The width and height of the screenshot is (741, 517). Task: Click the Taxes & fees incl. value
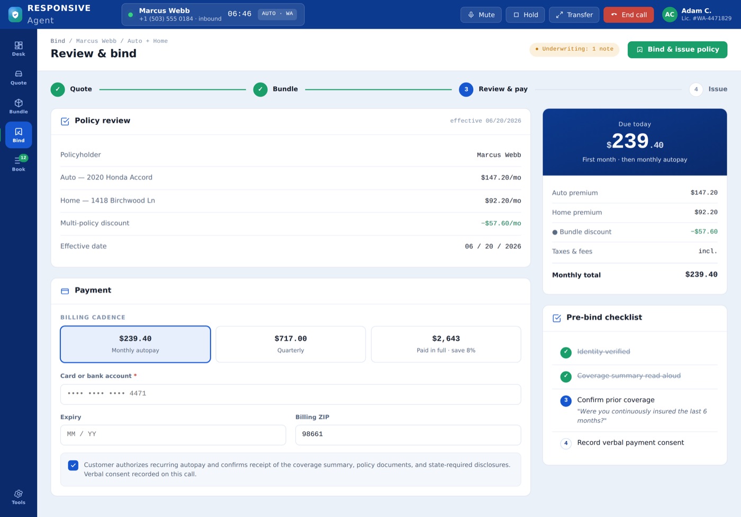pyautogui.click(x=708, y=251)
